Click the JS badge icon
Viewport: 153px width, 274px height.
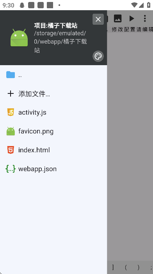click(x=11, y=112)
